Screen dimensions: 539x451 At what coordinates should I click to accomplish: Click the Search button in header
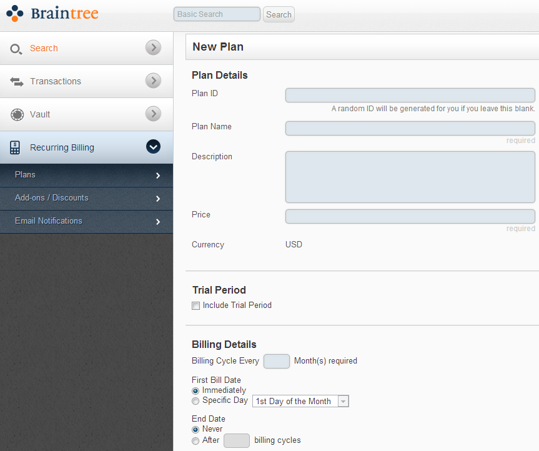tap(279, 14)
